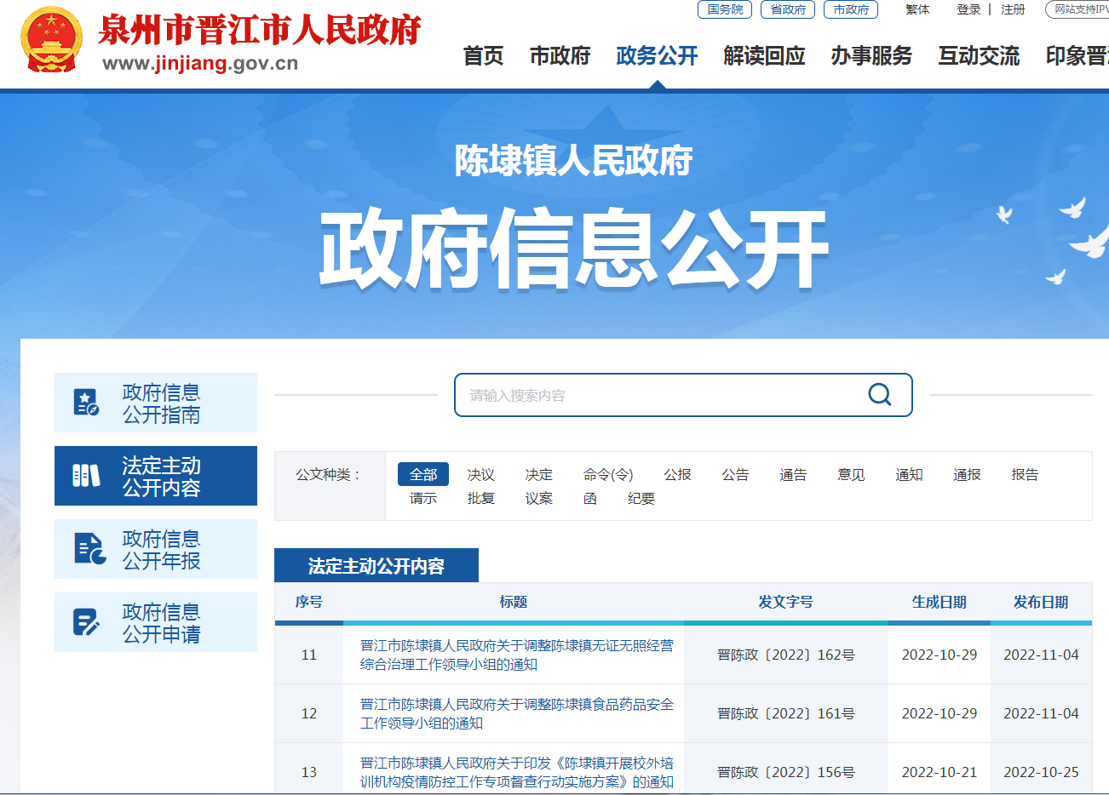Filter documents by 通知 type
Screen dimensions: 1109x795
click(x=909, y=474)
